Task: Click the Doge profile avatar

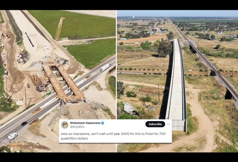Action: click(65, 125)
